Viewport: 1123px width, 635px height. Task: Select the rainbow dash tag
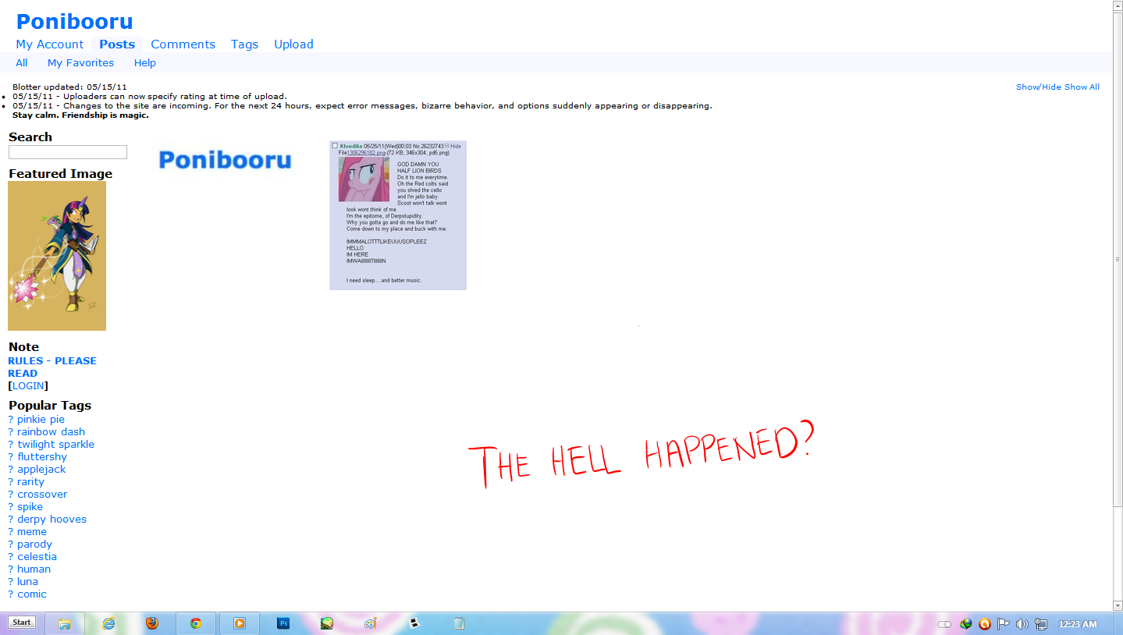(x=52, y=432)
